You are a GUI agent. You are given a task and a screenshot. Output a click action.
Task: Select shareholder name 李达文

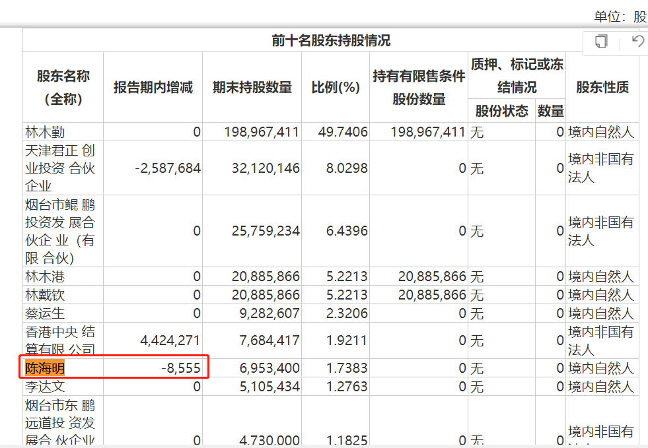45,387
